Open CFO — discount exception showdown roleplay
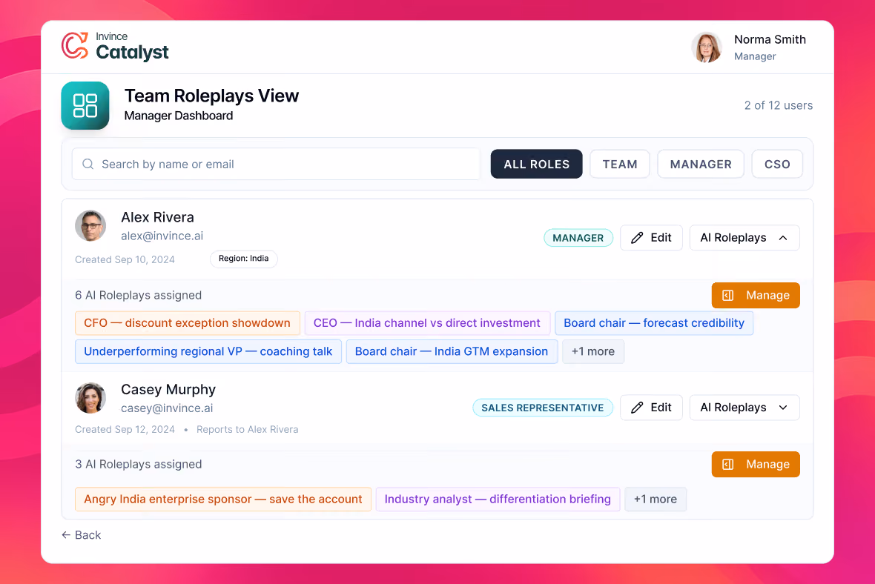Screen dimensions: 875x584 188,323
